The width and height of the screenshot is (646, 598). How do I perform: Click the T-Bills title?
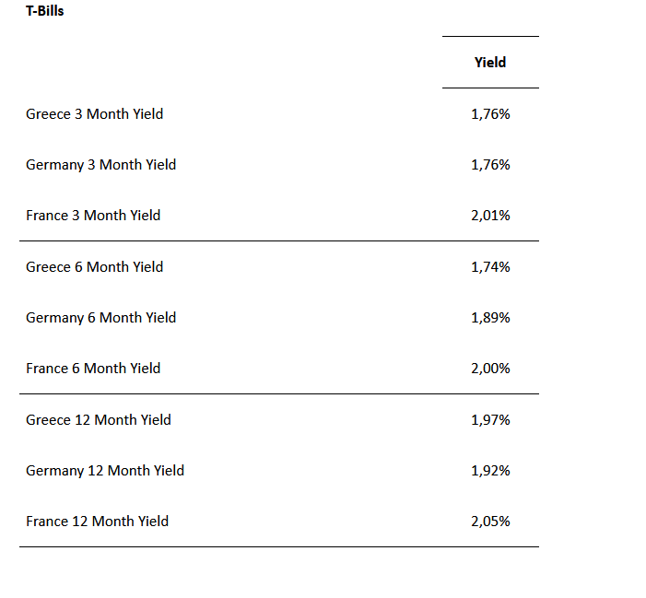point(45,12)
